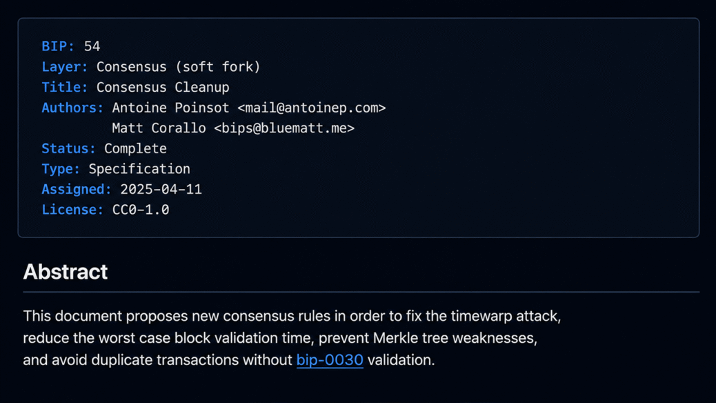The image size is (716, 403).
Task: Click the Title: field label
Action: tap(64, 87)
